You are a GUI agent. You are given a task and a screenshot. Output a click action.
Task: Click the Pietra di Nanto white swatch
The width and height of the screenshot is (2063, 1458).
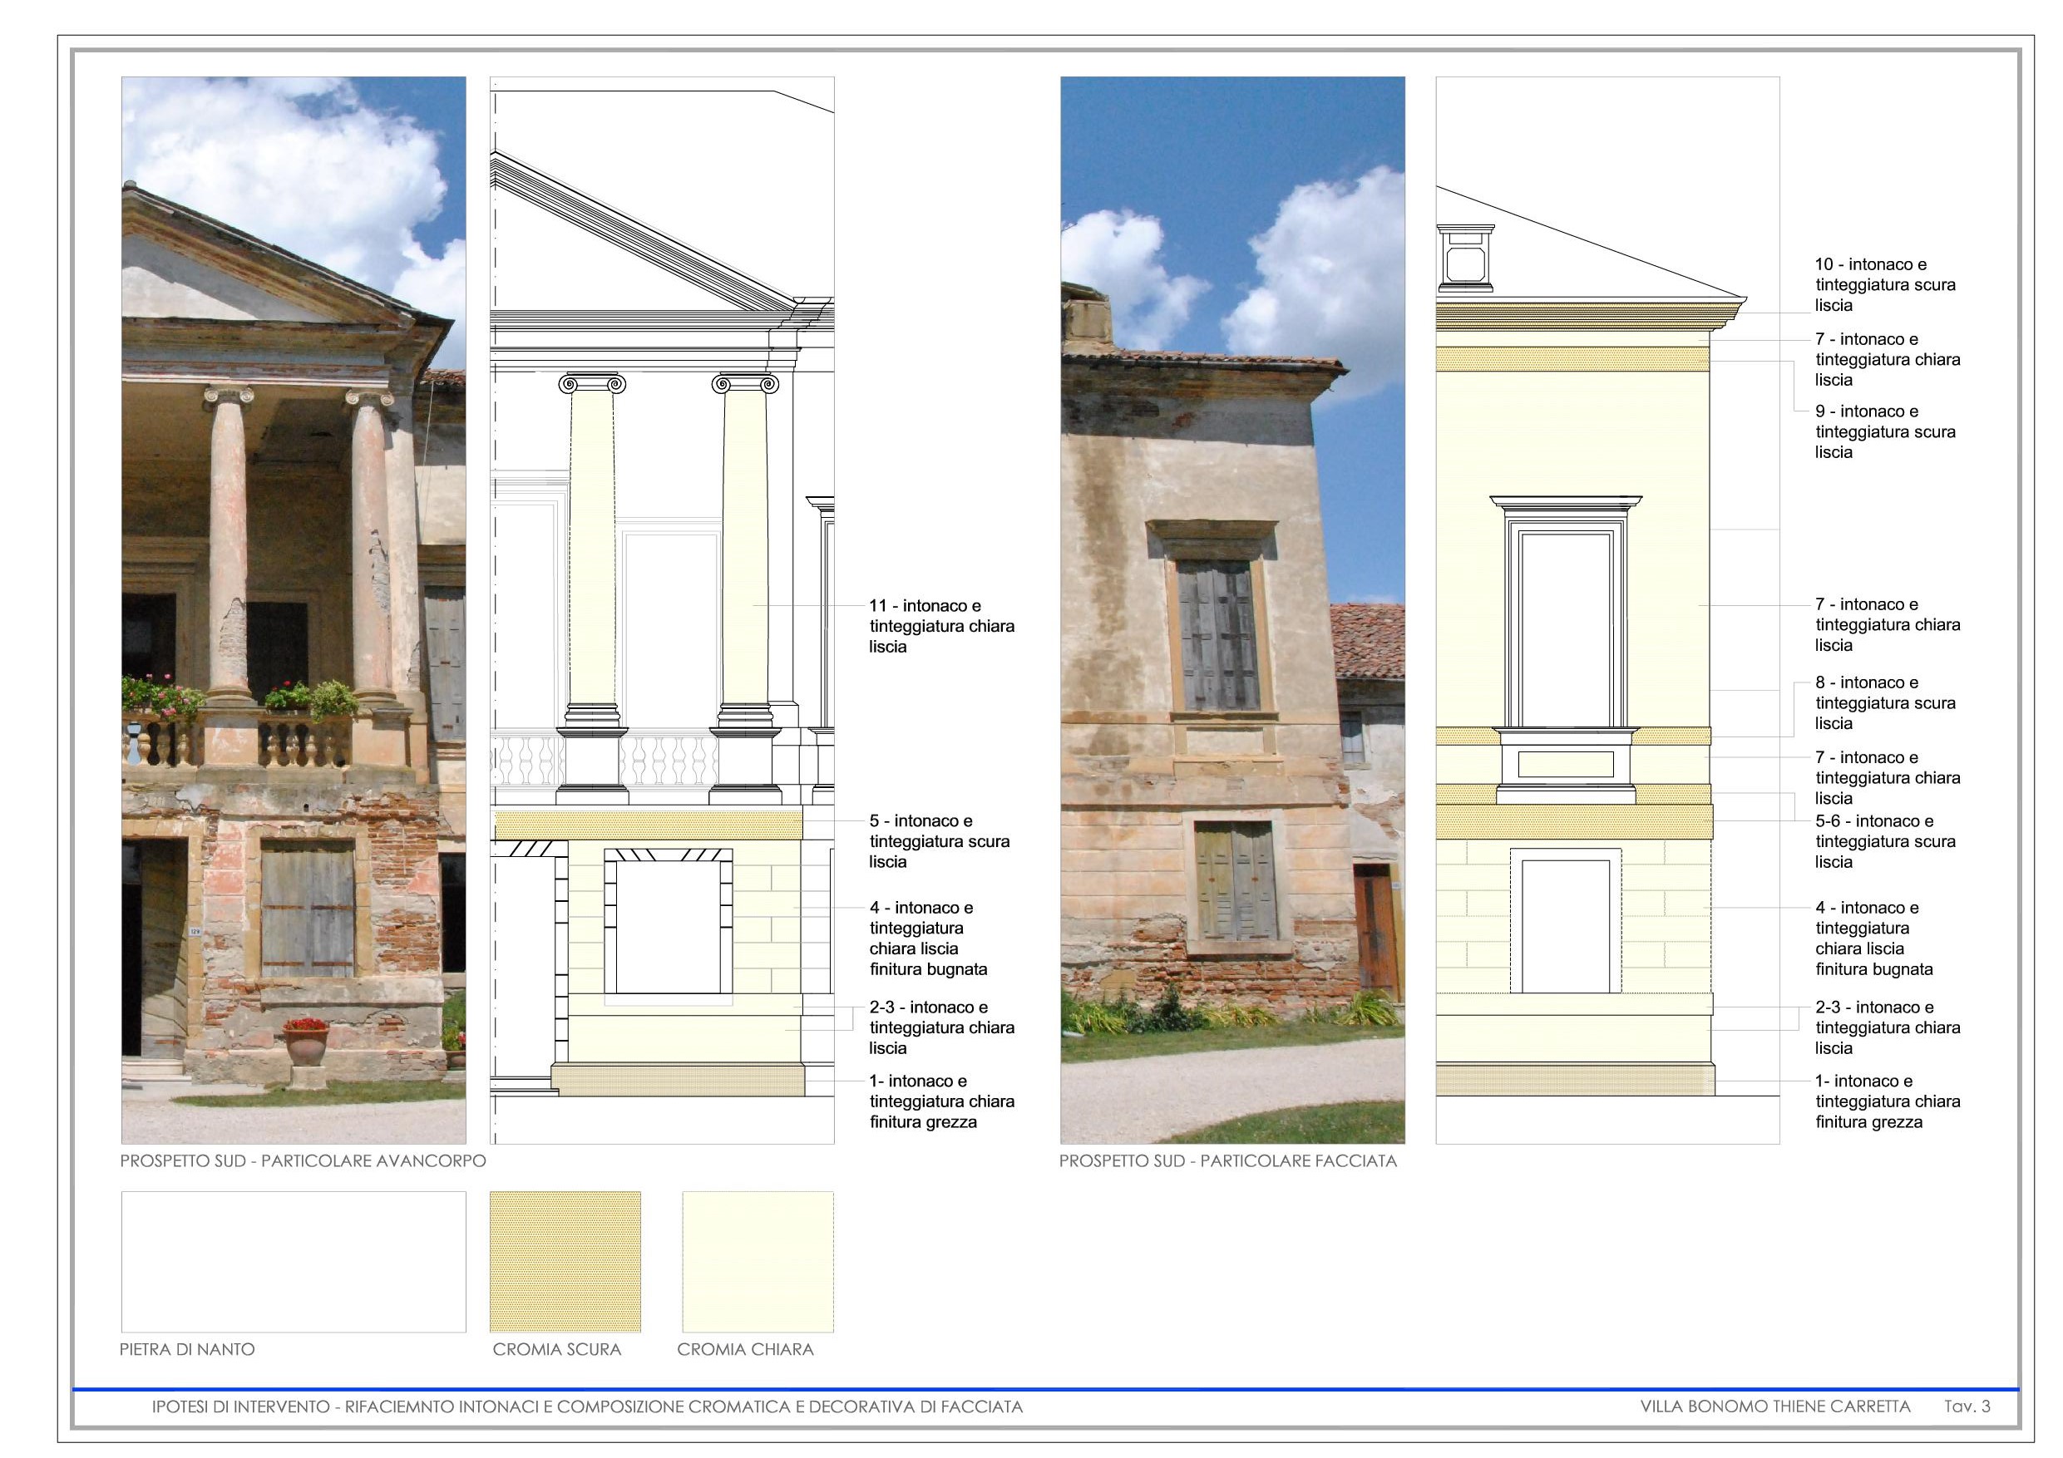(293, 1261)
